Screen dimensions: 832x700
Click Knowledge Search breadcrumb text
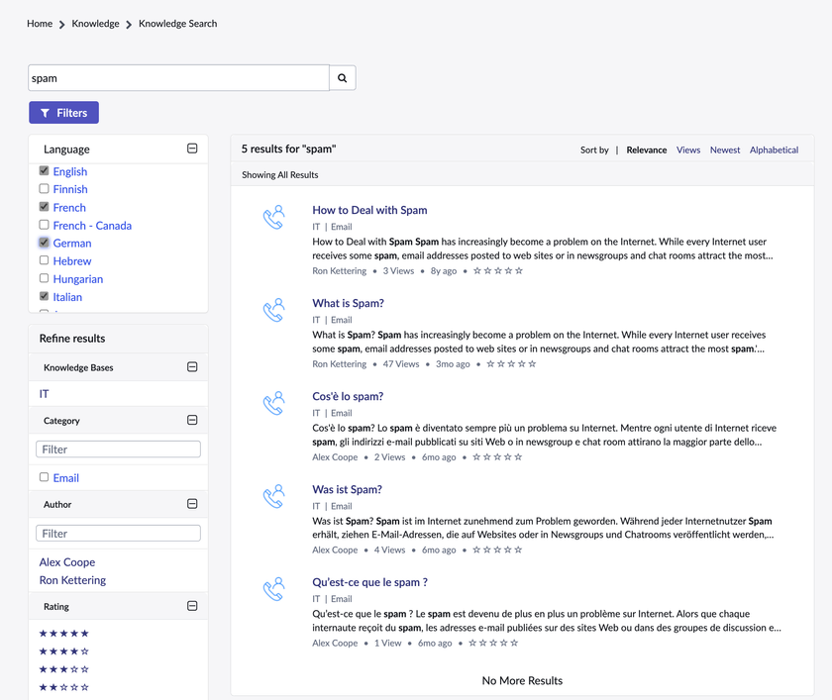click(x=177, y=24)
